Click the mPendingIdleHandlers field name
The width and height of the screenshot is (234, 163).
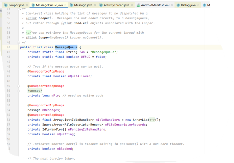87,130
